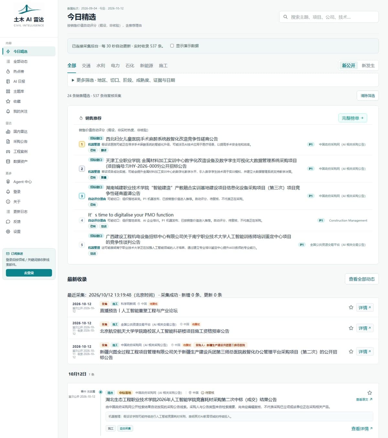
Task: Open 详情 for the 直播预告 row
Action: [x=365, y=308]
